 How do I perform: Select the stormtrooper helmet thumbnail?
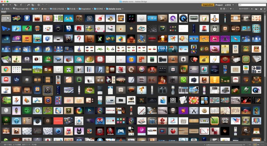[69, 69]
